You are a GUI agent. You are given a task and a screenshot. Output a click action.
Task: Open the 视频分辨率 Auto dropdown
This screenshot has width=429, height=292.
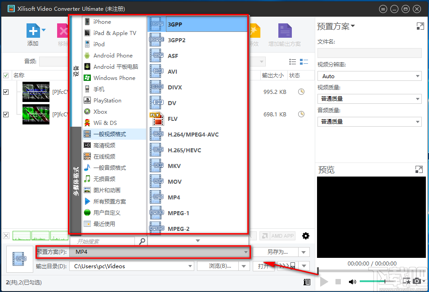pyautogui.click(x=369, y=76)
